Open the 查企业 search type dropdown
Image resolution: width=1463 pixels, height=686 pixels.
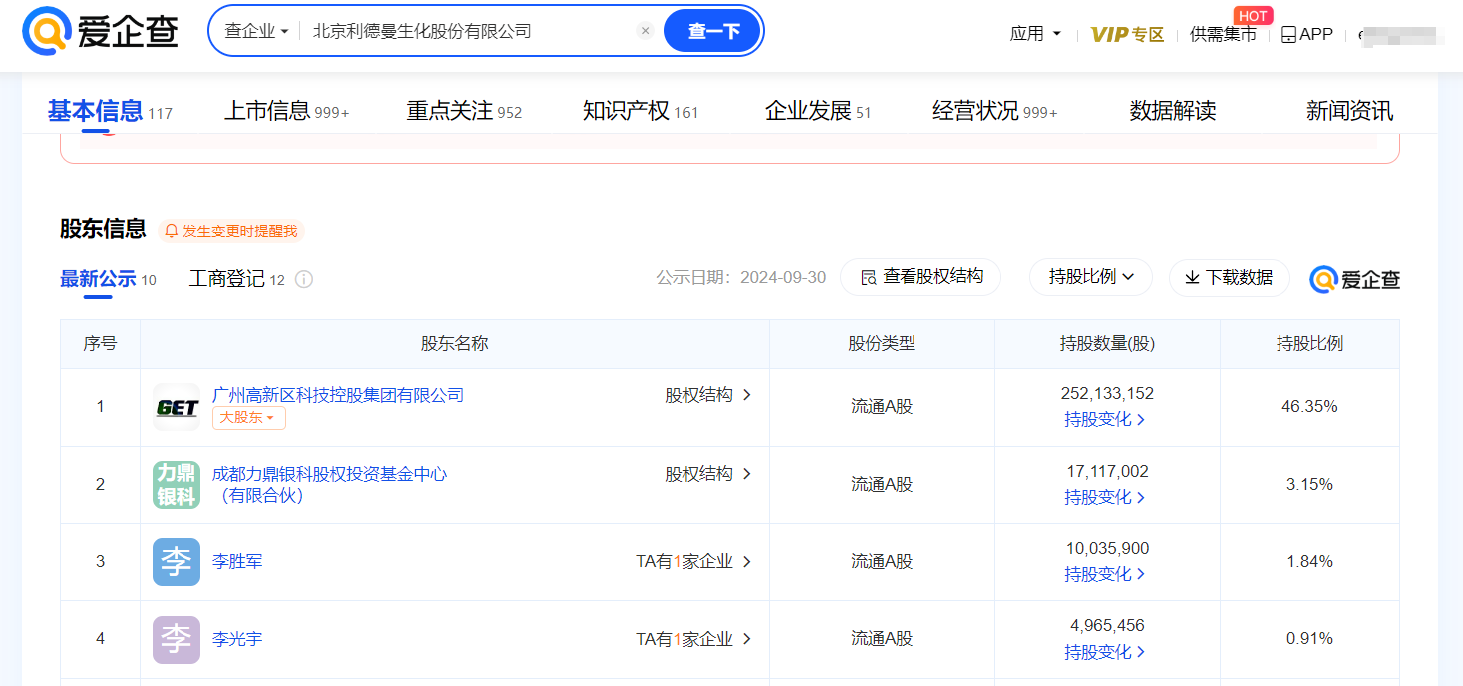256,31
